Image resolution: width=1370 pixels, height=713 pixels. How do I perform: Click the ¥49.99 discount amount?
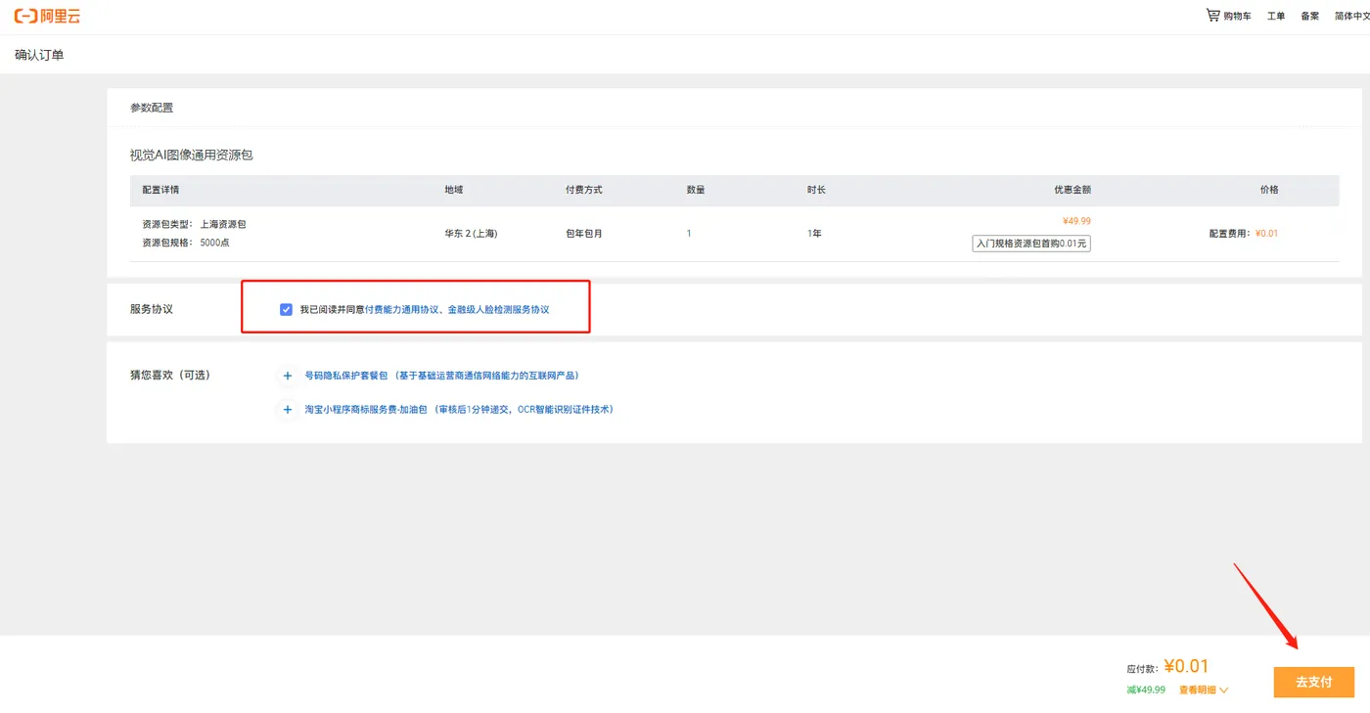[x=1076, y=221]
